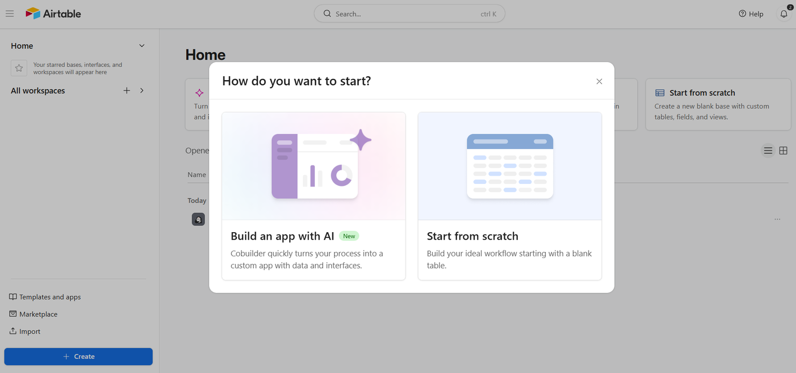Expand the All workspaces section
Viewport: 796px width, 373px height.
pos(141,90)
